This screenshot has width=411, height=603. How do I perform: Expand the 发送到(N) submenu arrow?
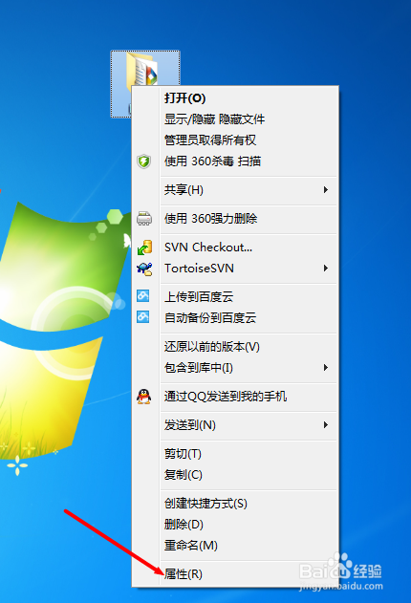click(x=326, y=425)
